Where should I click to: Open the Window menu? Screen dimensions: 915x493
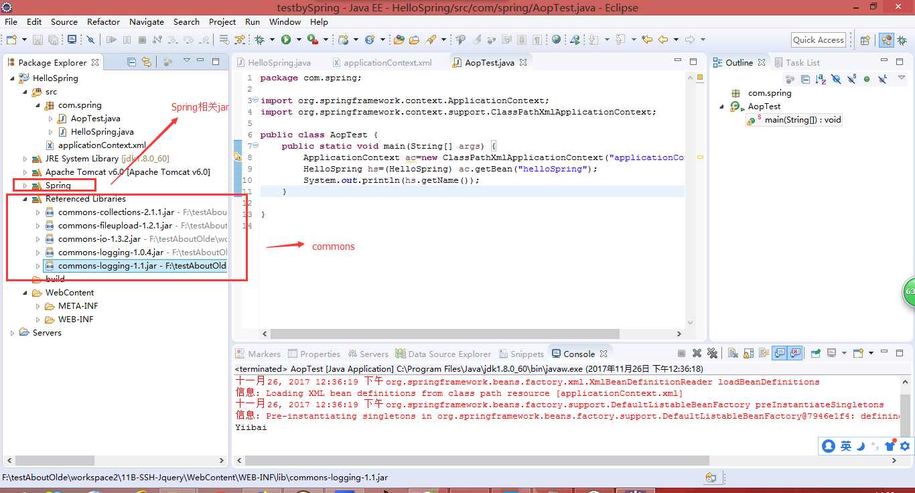pyautogui.click(x=285, y=21)
